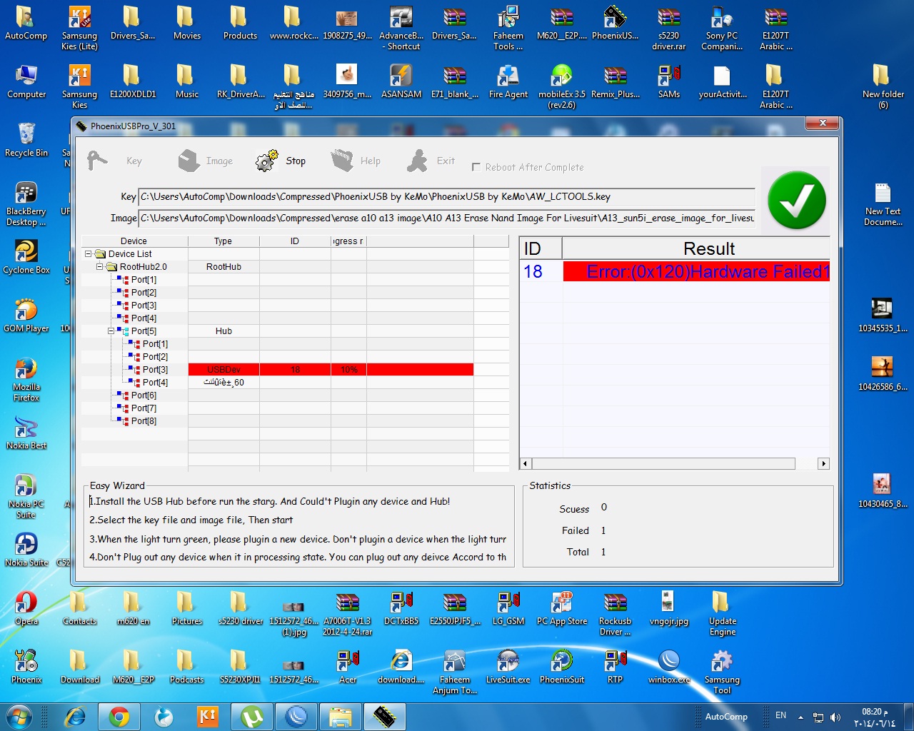Select the Error (0x120) Hardware Failed result

click(696, 271)
